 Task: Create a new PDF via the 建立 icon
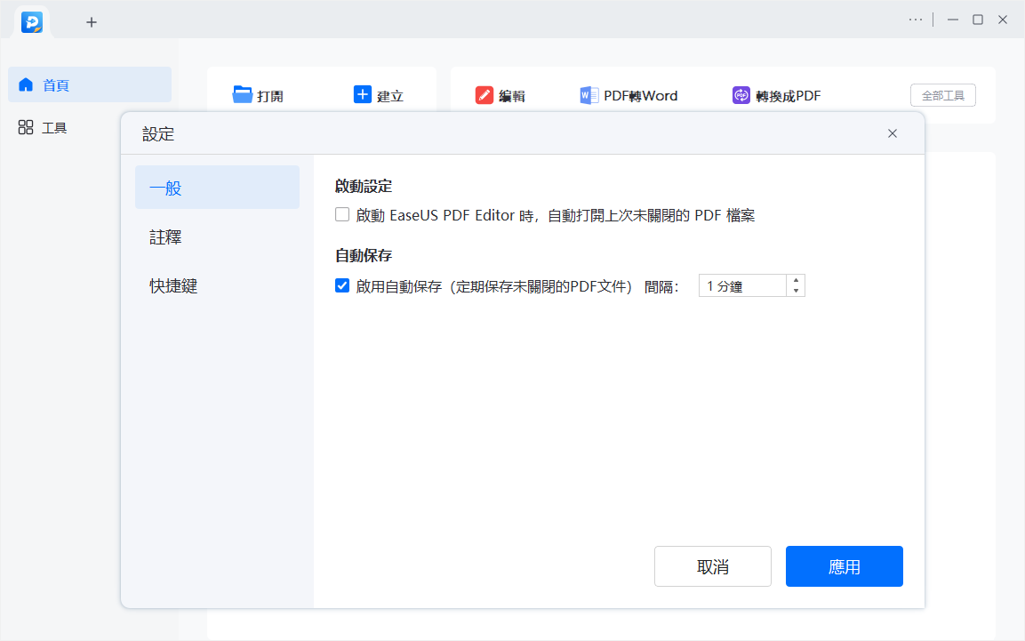tap(362, 93)
